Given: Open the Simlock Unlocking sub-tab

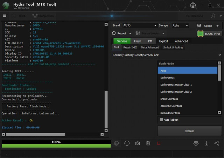Looking at the screenshot, I should point(173,47).
